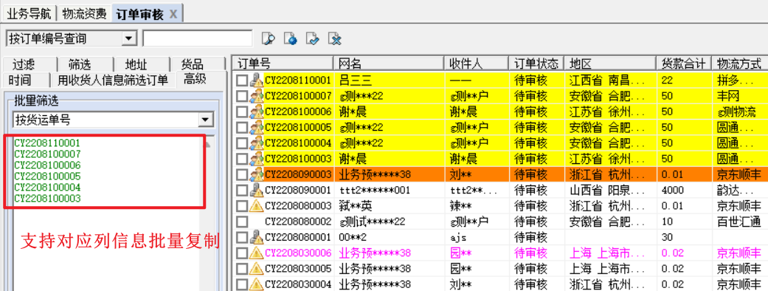The height and width of the screenshot is (291, 768).
Task: Click ttt2******001 in the 网名 column
Action: tap(375, 191)
